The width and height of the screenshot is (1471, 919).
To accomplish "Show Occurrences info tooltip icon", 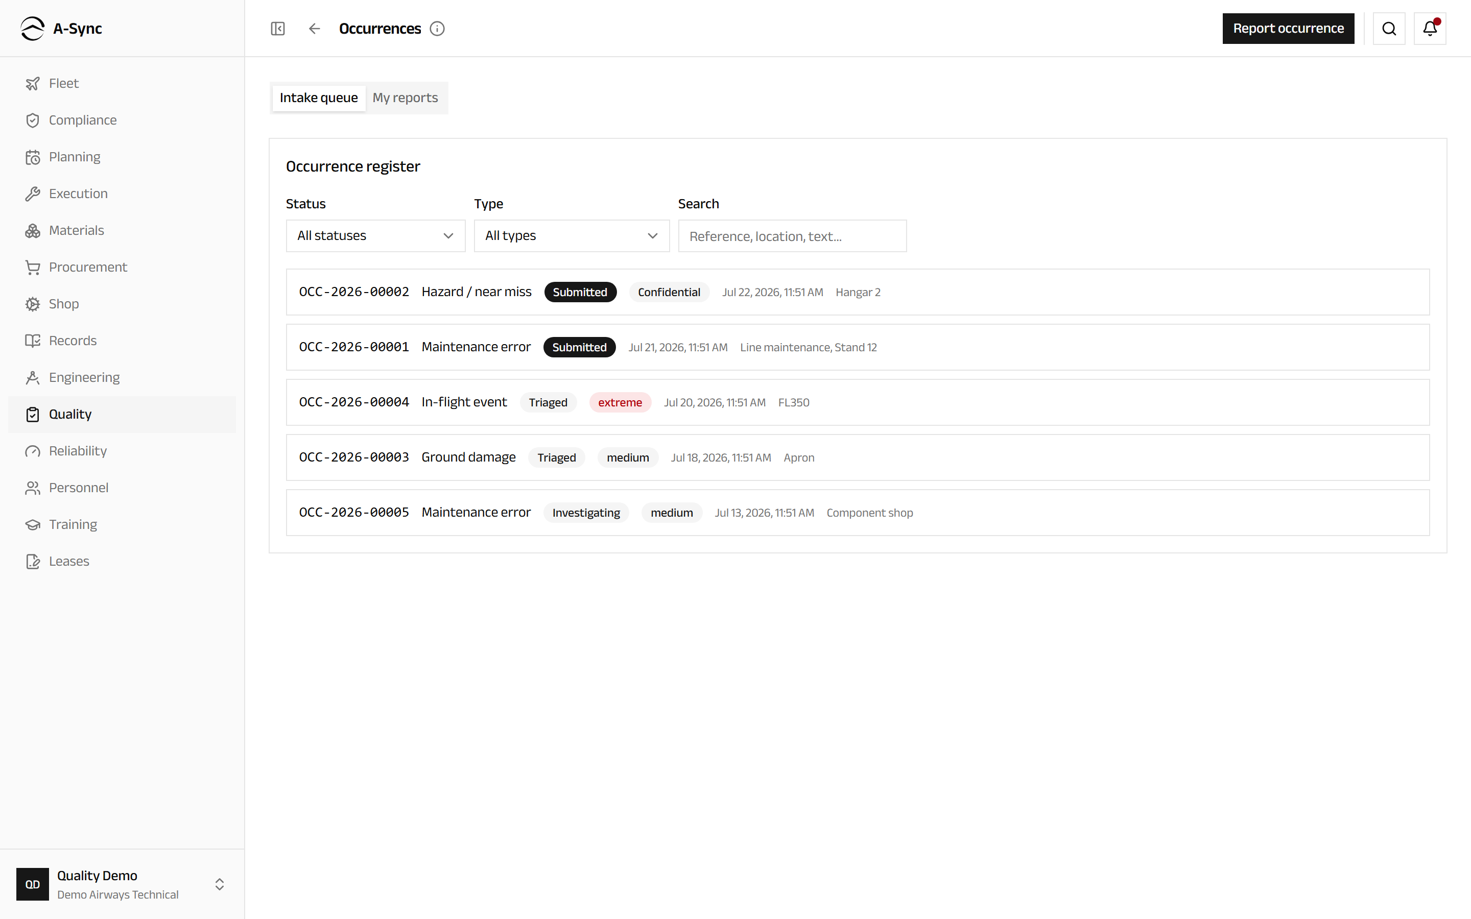I will coord(437,29).
